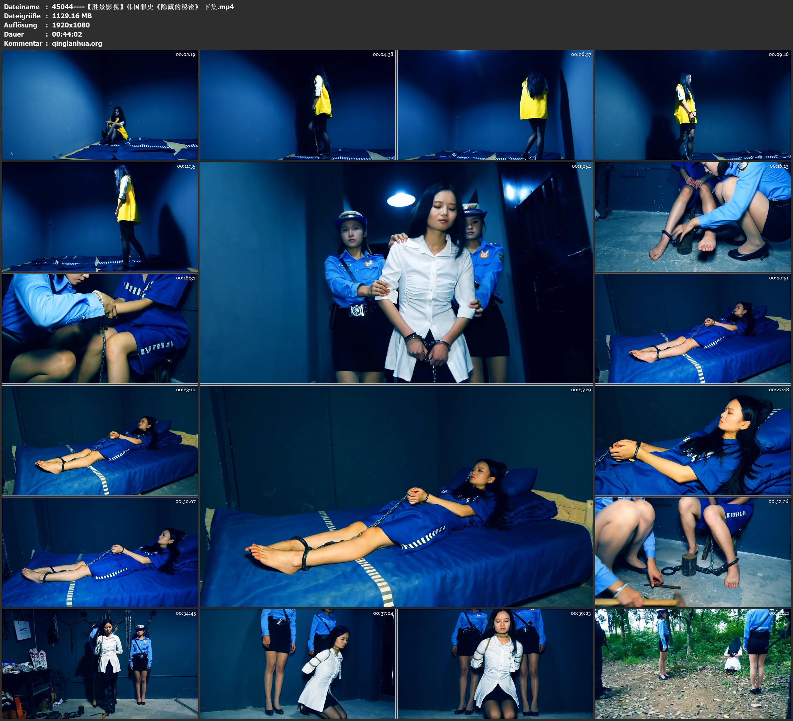793x721 pixels.
Task: Click the frame labeled 00:37:04
Action: click(x=297, y=663)
